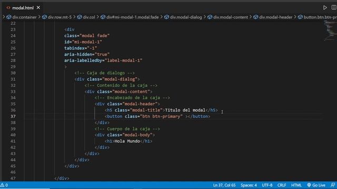Start the Go Live server
The width and height of the screenshot is (337, 189).
click(x=316, y=185)
